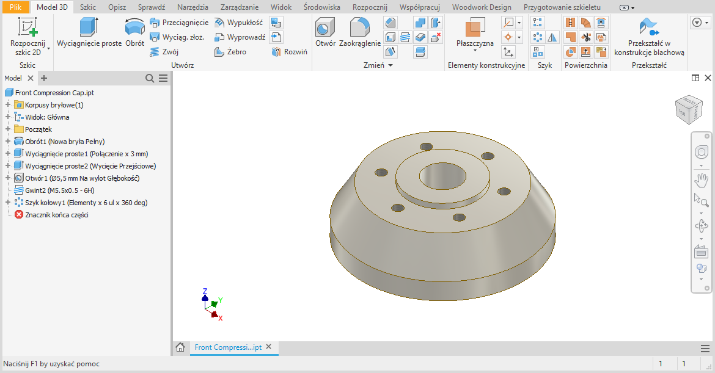The width and height of the screenshot is (715, 373).
Task: Open the Plik file menu
Action: [x=15, y=7]
